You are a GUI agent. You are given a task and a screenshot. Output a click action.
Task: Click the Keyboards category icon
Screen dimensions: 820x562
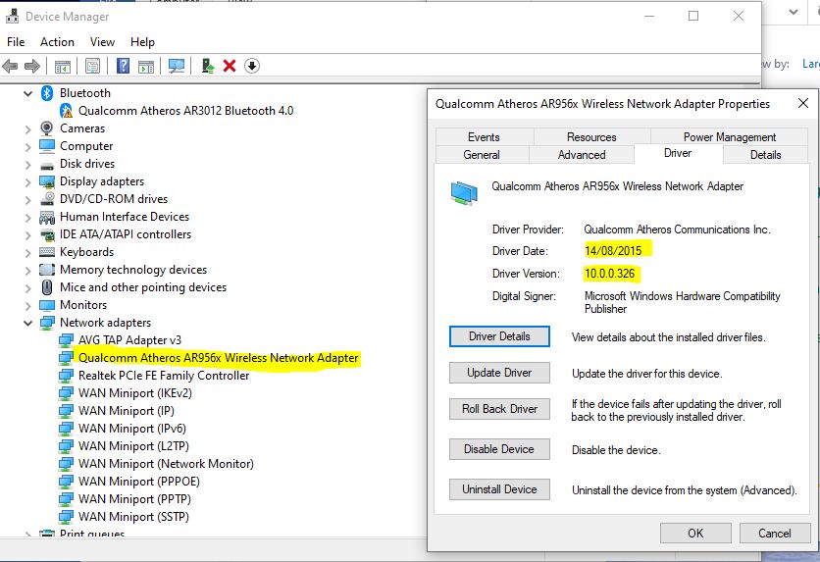tap(47, 252)
